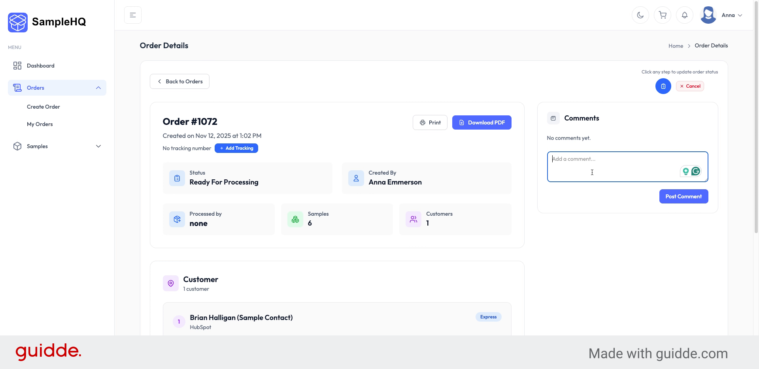Click the Dashboard grid icon
759x369 pixels.
point(17,66)
